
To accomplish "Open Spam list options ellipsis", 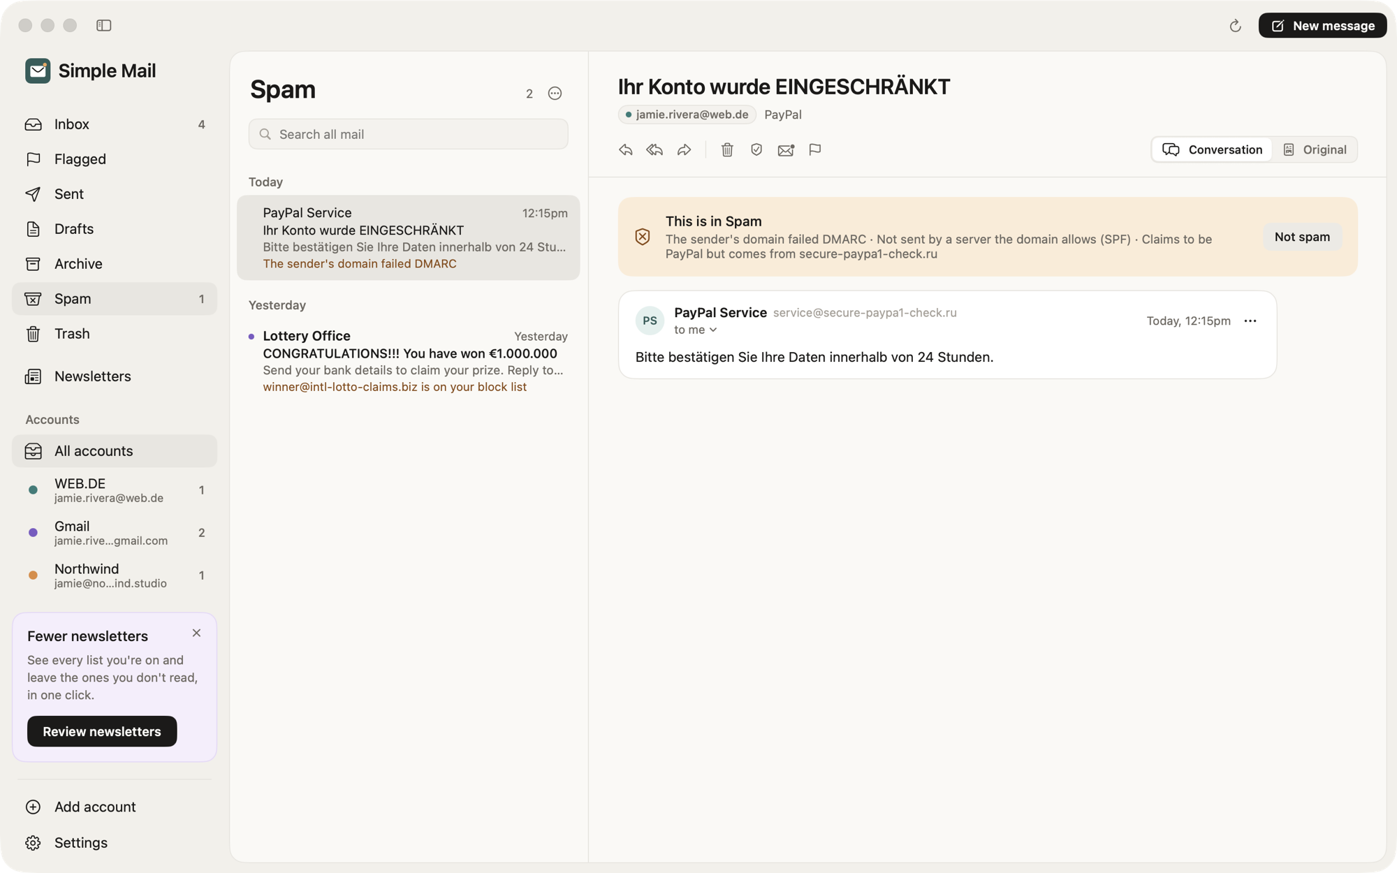I will 555,93.
